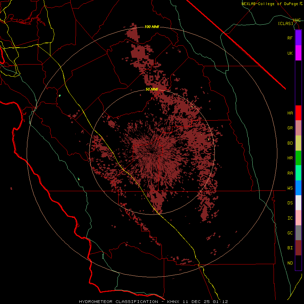The image size is (304, 304).
Task: Click the 01:12 timestamp text
Action: 220,302
